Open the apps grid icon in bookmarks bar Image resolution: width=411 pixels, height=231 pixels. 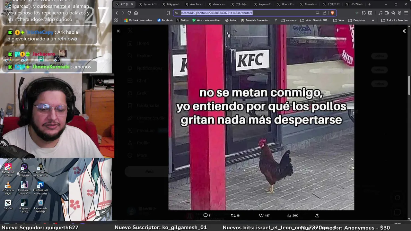point(116,20)
